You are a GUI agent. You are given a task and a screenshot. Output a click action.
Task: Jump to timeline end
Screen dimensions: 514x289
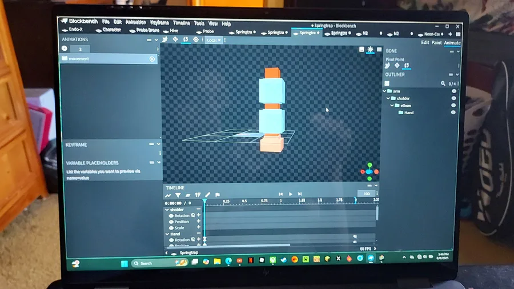click(x=300, y=194)
